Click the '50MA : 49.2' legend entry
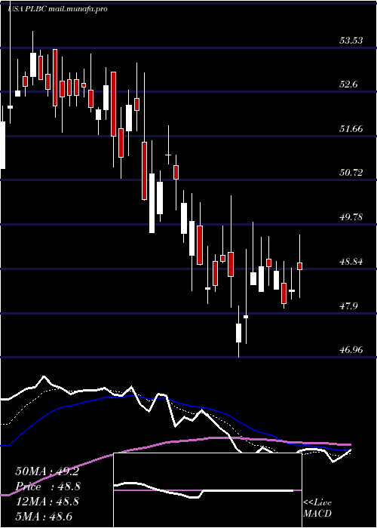 pos(47,471)
